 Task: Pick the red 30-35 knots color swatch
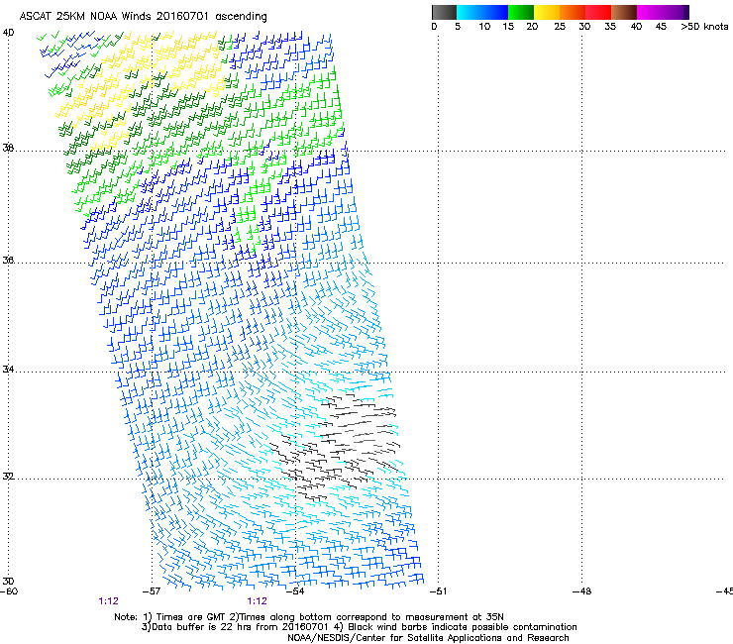point(598,12)
